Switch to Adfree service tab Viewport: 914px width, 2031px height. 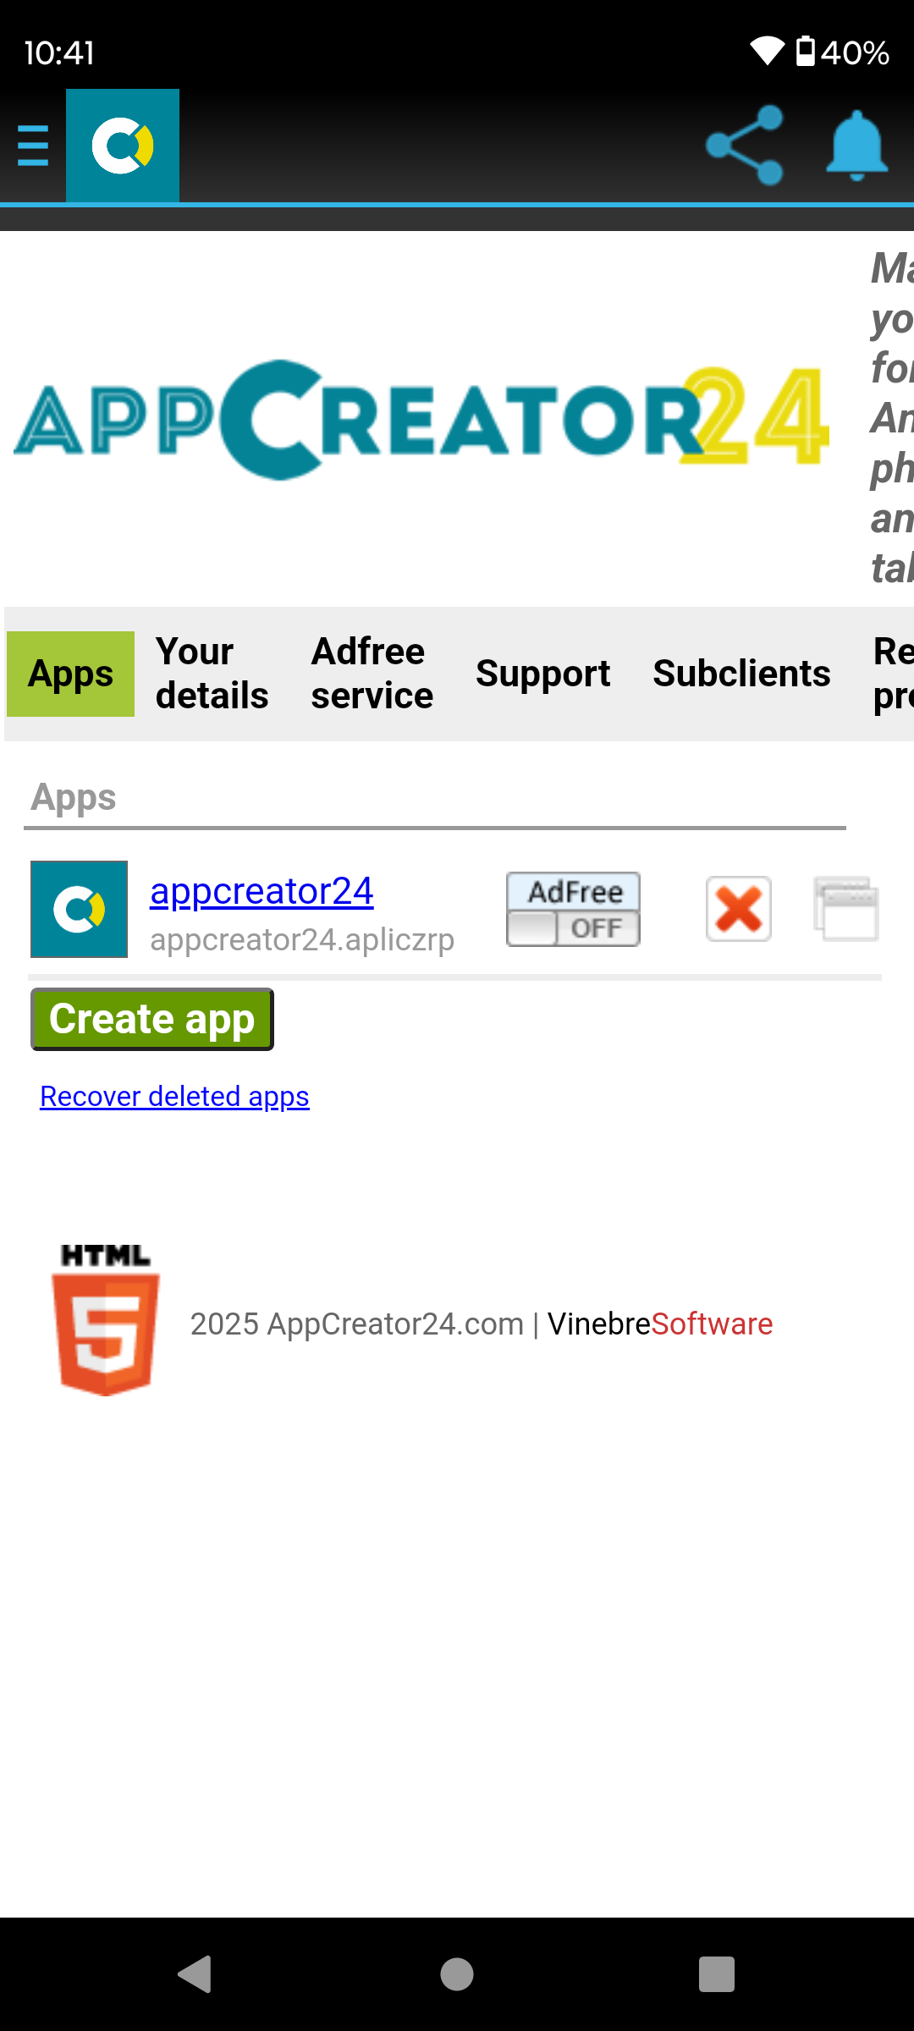pyautogui.click(x=372, y=674)
